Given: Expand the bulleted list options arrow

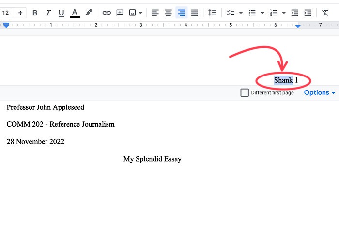Looking at the screenshot, I should [x=262, y=13].
